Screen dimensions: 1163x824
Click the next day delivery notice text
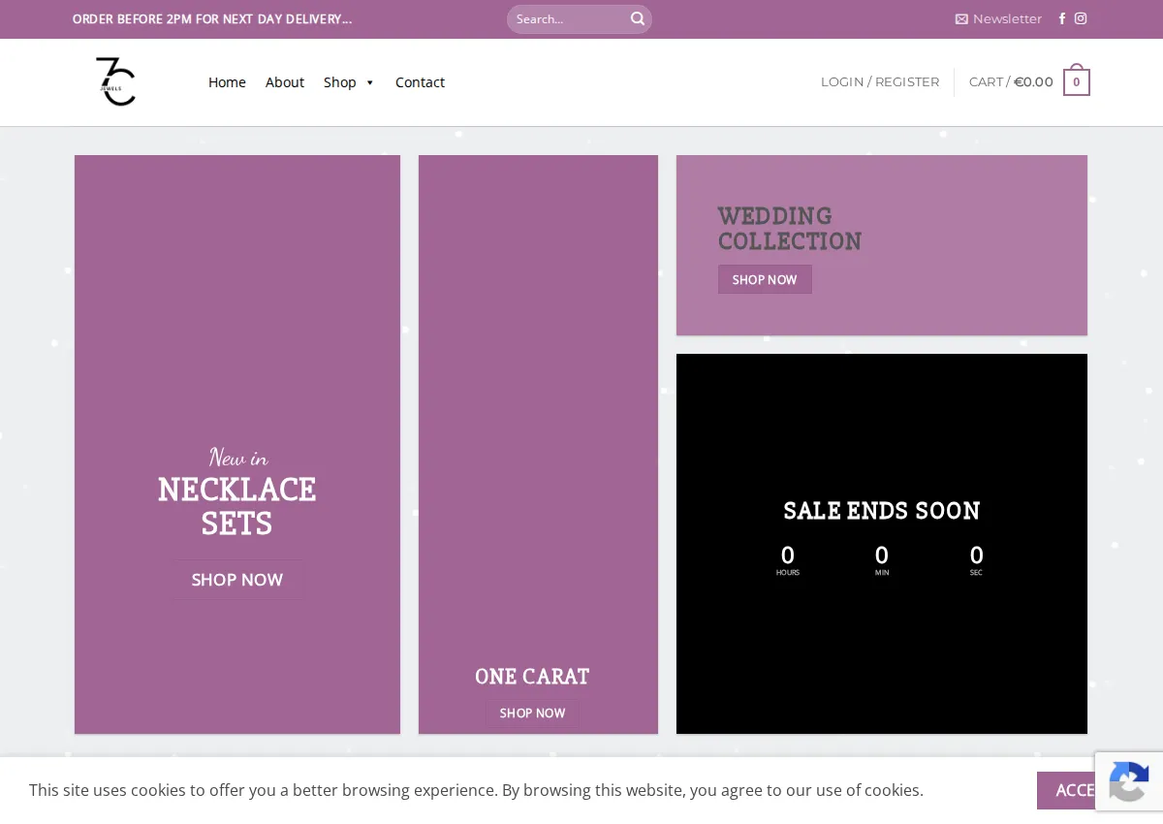click(x=212, y=18)
